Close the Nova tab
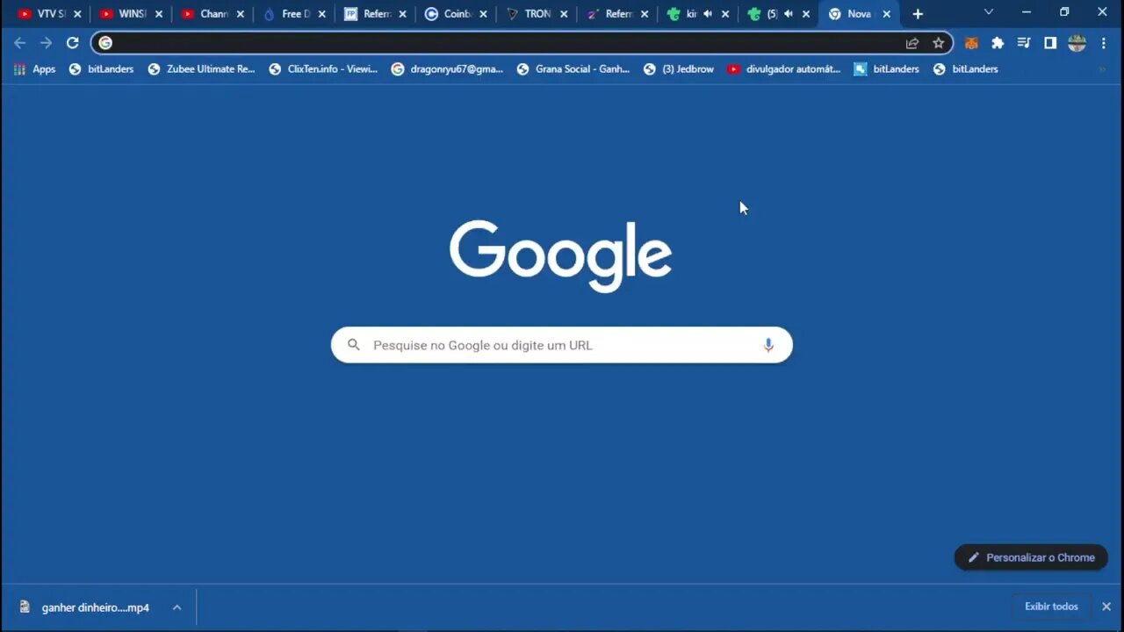Image resolution: width=1124 pixels, height=632 pixels. click(887, 14)
